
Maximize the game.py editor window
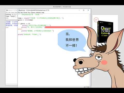click(x=84, y=10)
